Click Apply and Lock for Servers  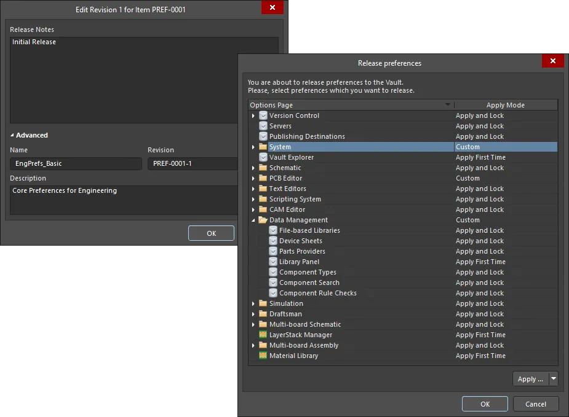pos(480,126)
